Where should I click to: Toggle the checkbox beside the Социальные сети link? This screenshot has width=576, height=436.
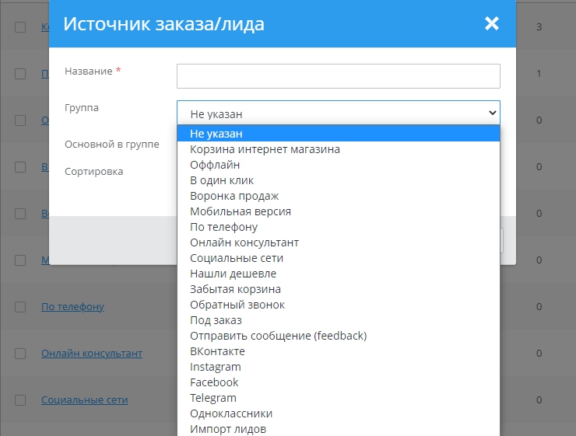tap(20, 400)
